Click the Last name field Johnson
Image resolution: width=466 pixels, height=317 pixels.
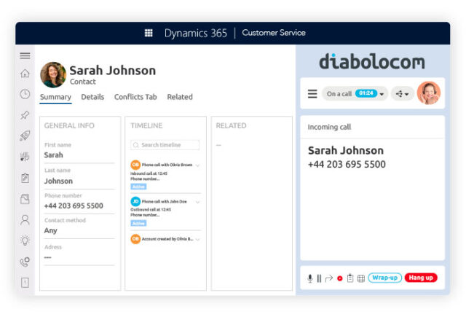pyautogui.click(x=79, y=181)
